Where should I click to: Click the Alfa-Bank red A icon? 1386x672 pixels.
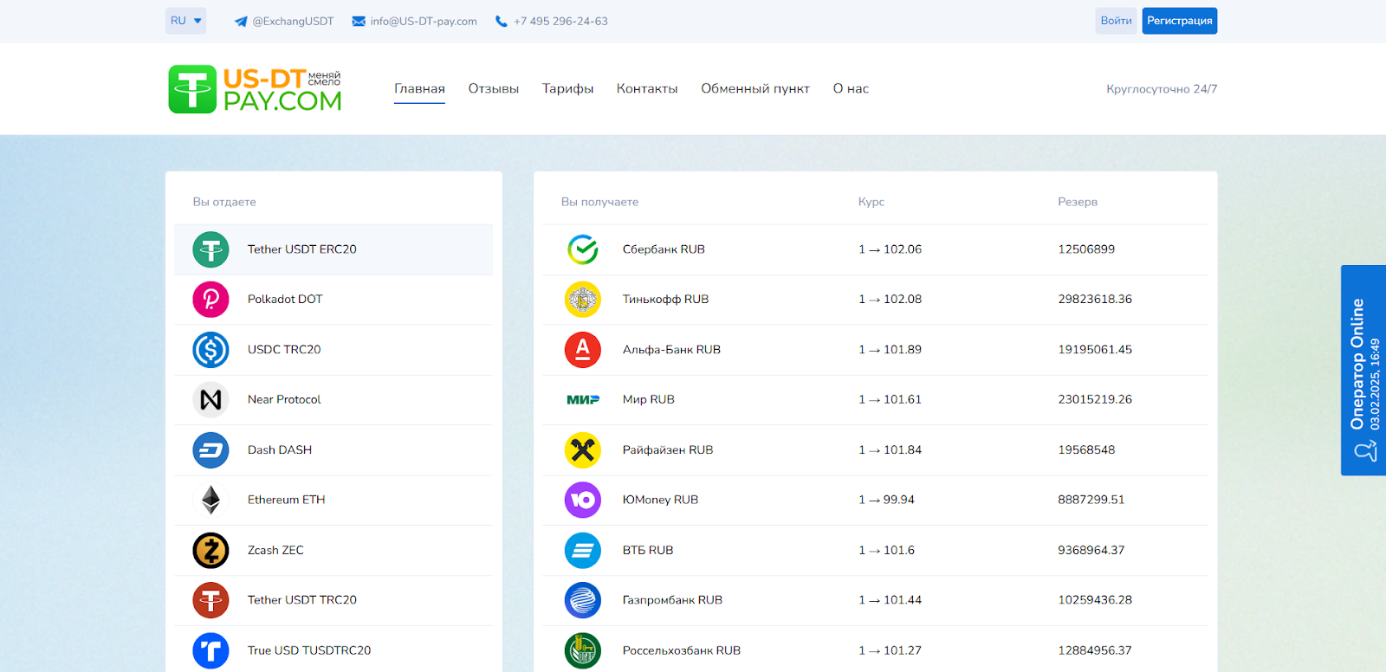point(583,350)
